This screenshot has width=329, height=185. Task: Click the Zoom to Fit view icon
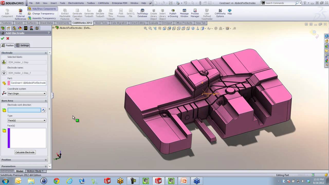click(x=145, y=29)
